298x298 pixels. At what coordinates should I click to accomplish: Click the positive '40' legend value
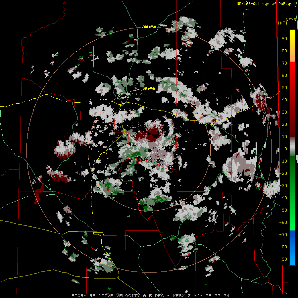(x=284, y=100)
